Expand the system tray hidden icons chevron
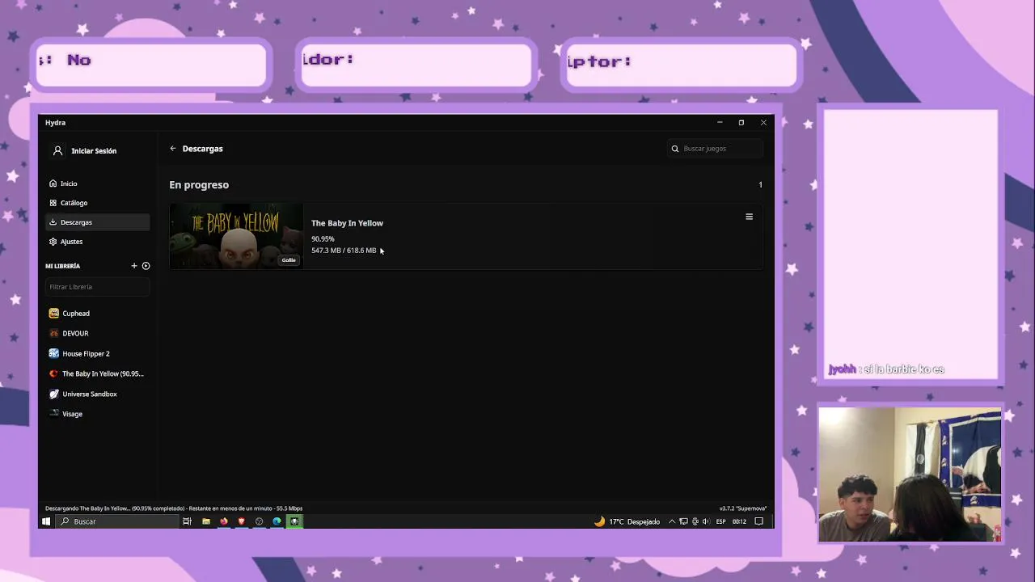1035x582 pixels. 671,521
